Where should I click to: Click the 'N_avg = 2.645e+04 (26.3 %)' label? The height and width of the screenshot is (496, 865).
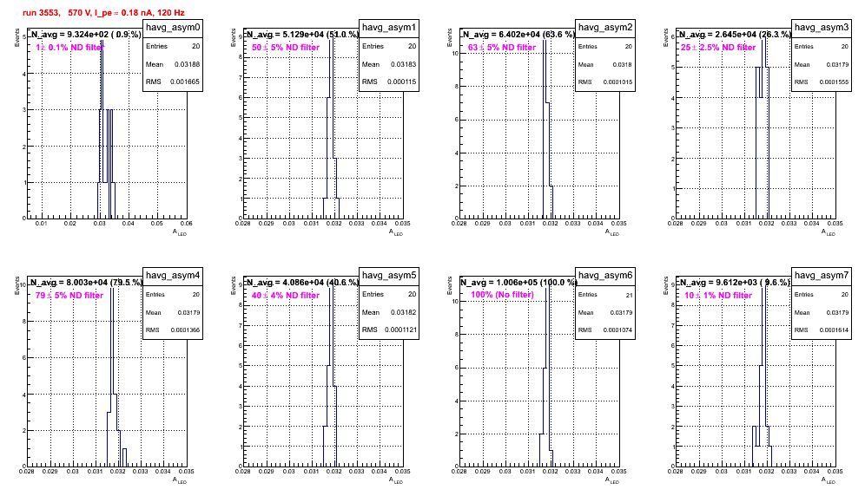click(x=734, y=34)
